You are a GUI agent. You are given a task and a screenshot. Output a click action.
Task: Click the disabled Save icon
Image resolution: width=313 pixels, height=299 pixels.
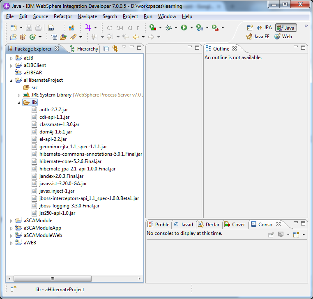[29, 28]
